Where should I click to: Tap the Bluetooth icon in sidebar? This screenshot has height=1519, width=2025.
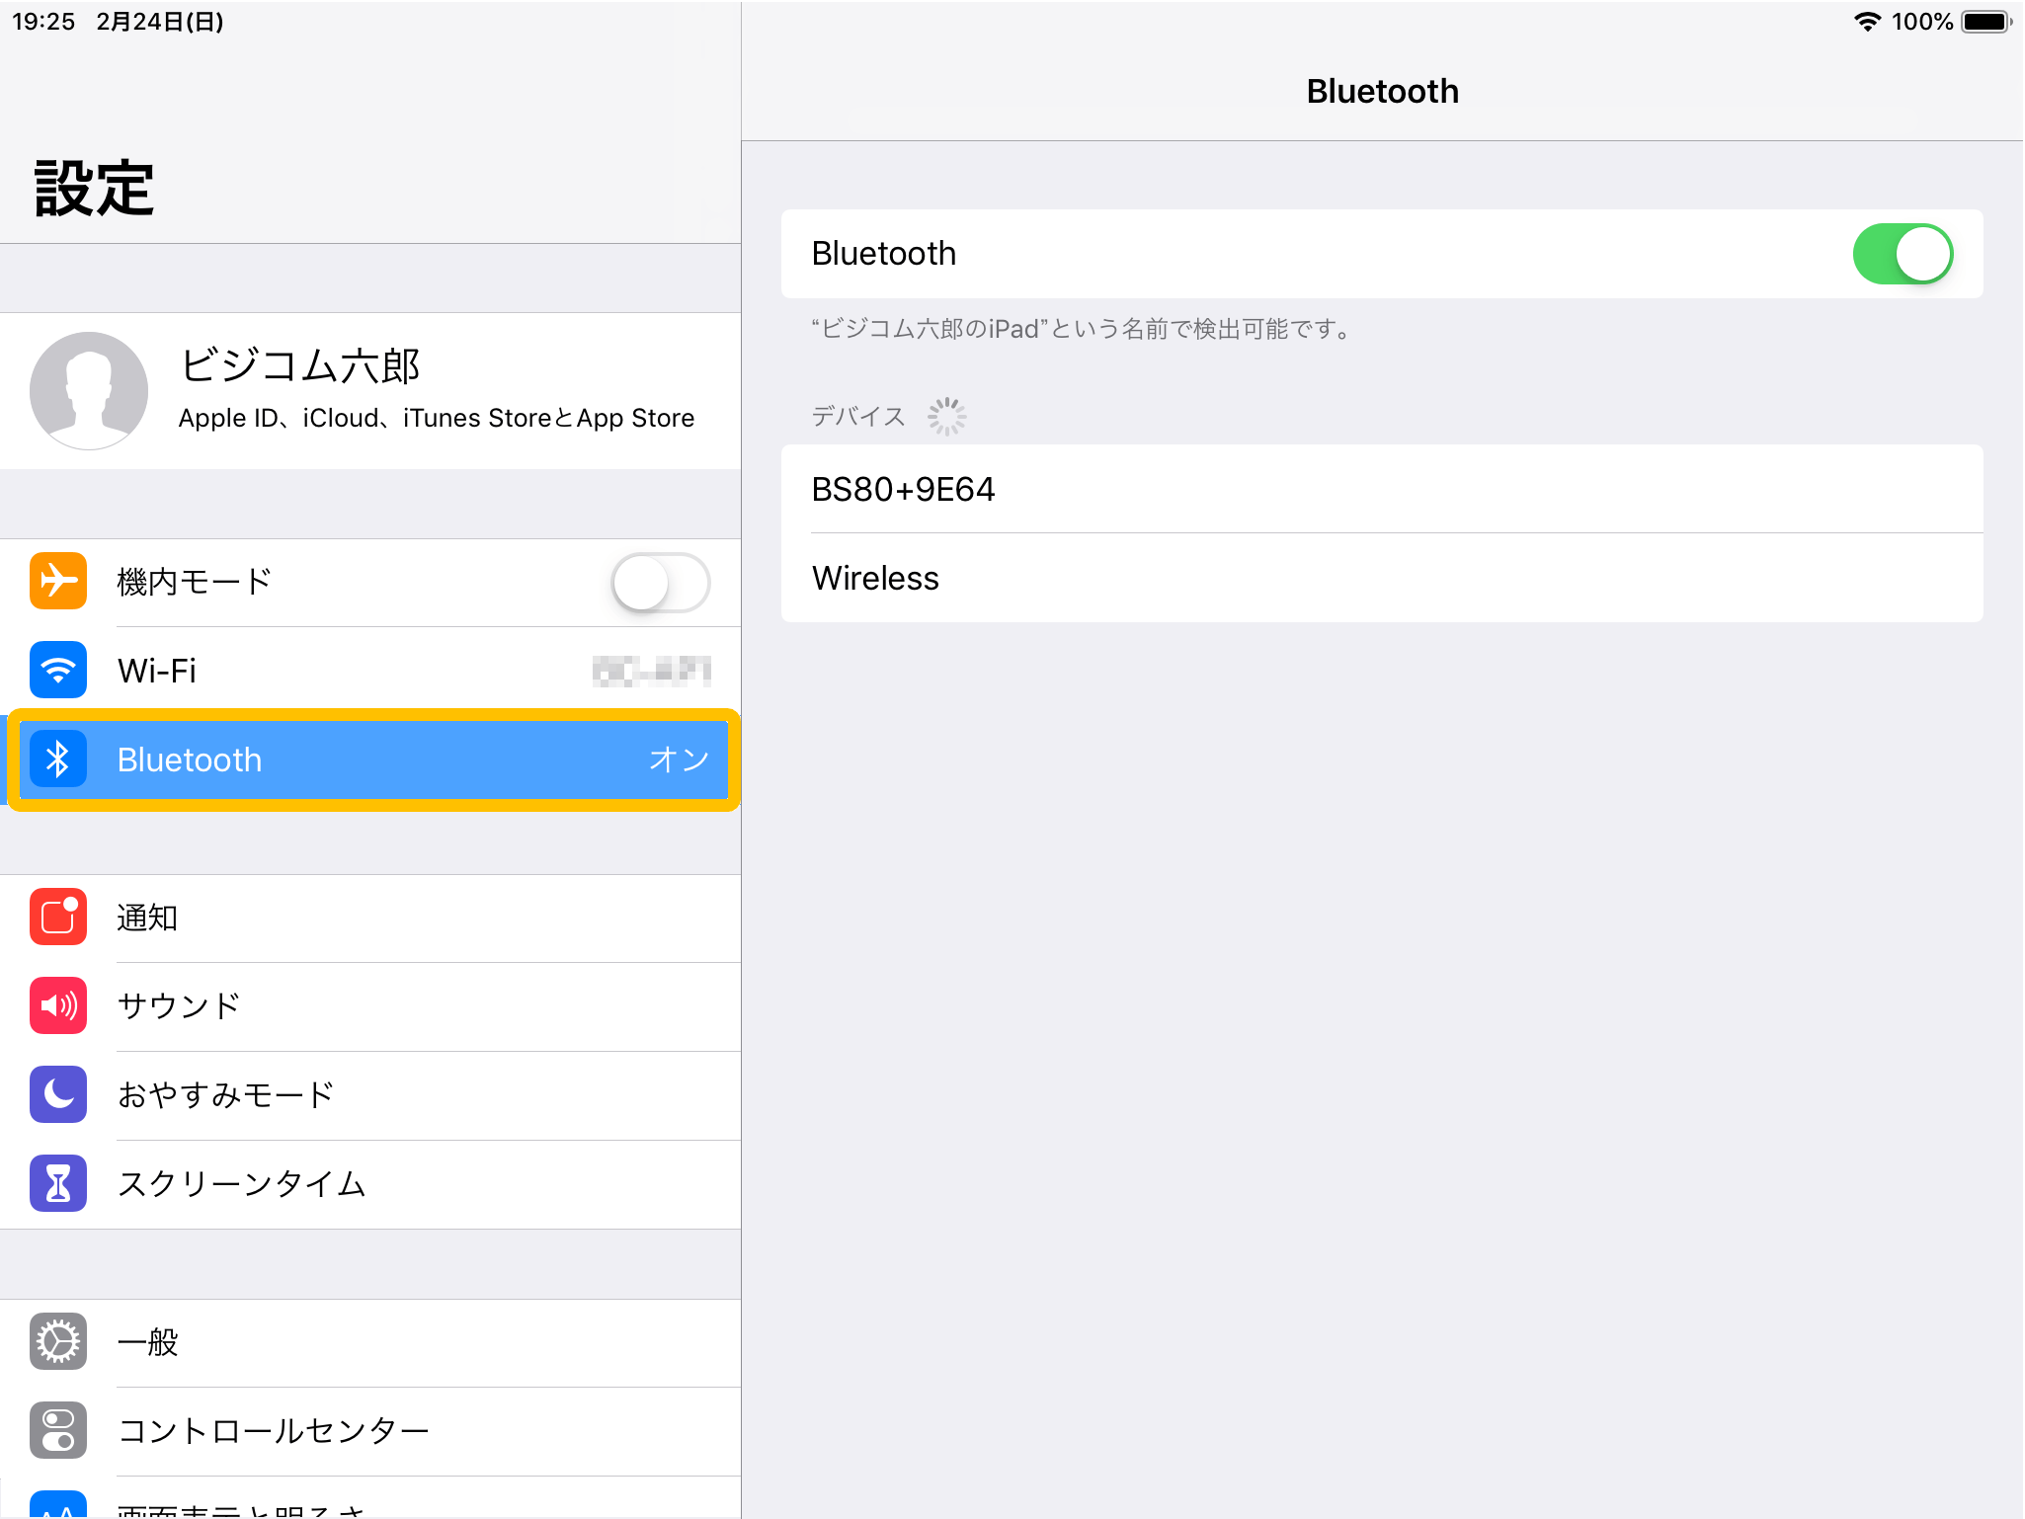tap(58, 759)
